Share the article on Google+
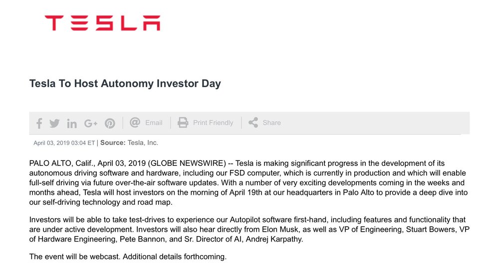The image size is (499, 266). pos(91,123)
